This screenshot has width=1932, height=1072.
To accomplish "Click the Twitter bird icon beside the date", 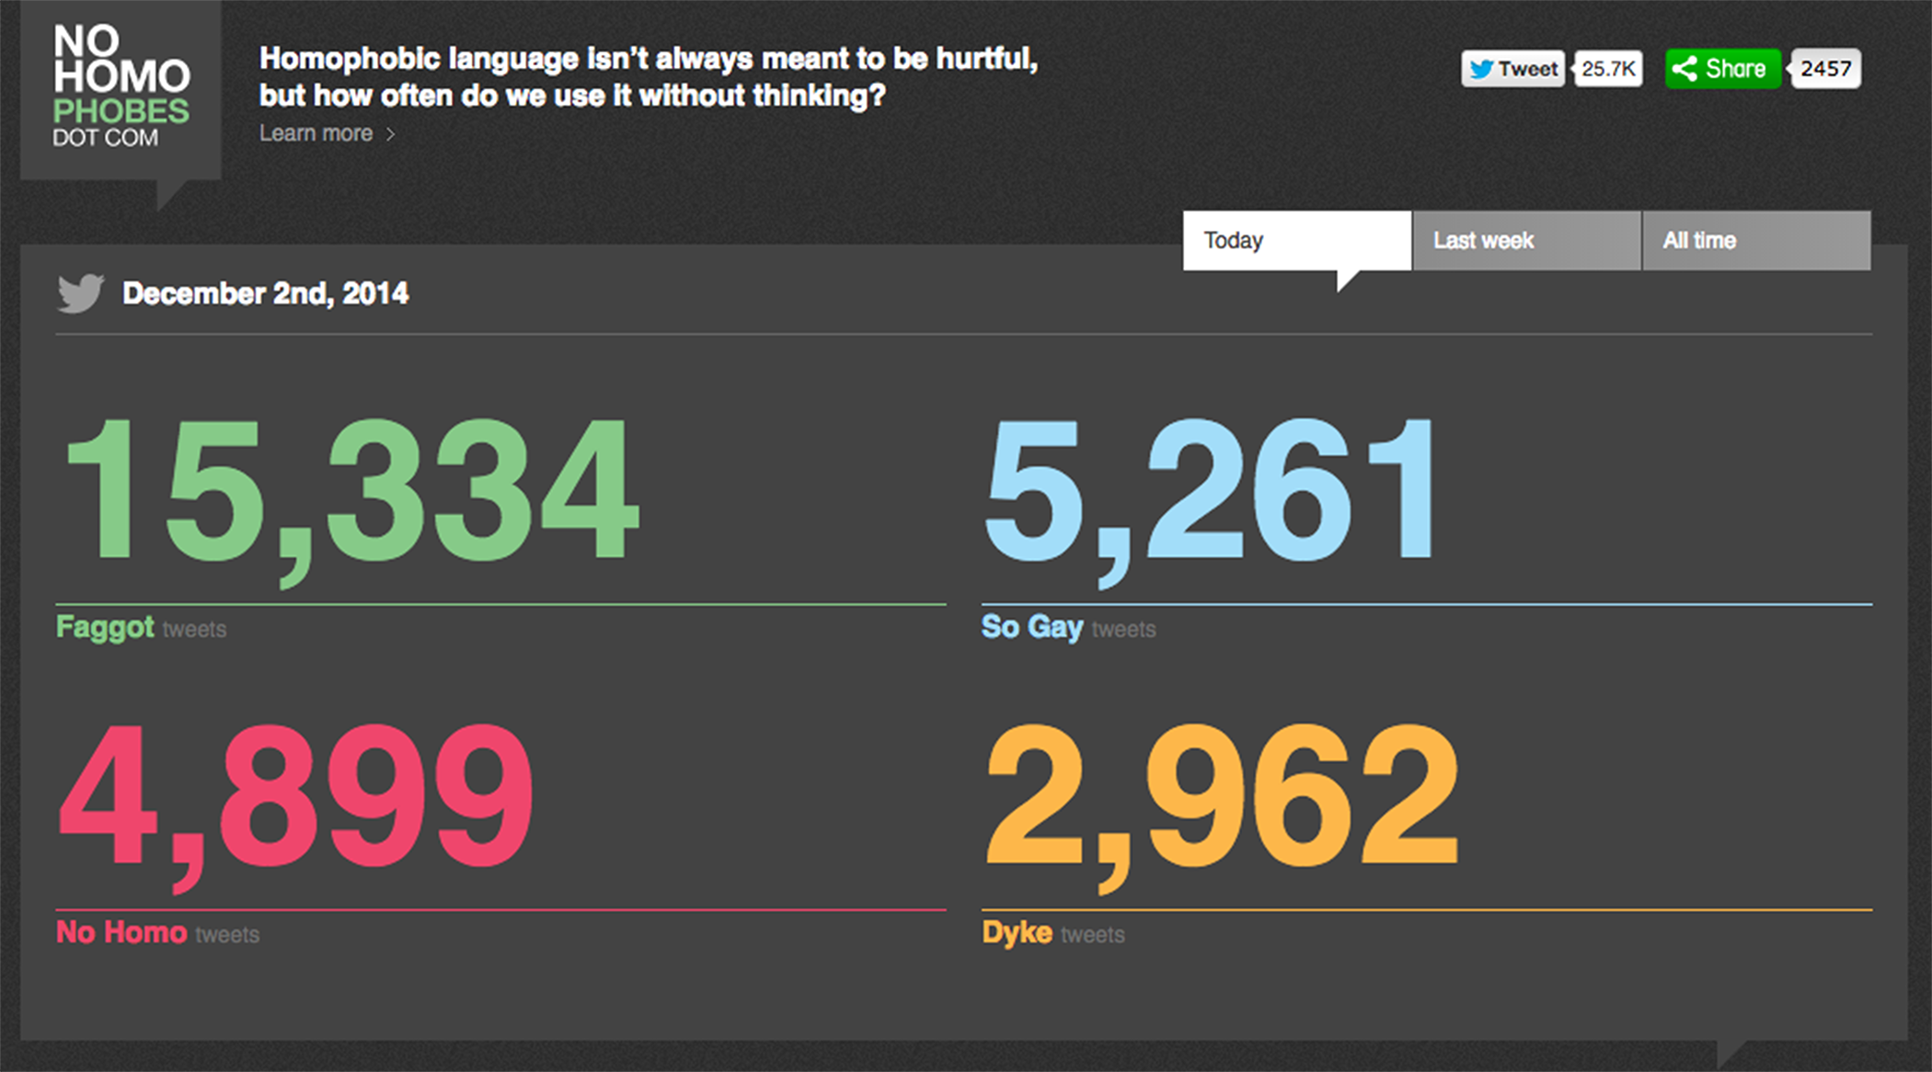I will [80, 293].
